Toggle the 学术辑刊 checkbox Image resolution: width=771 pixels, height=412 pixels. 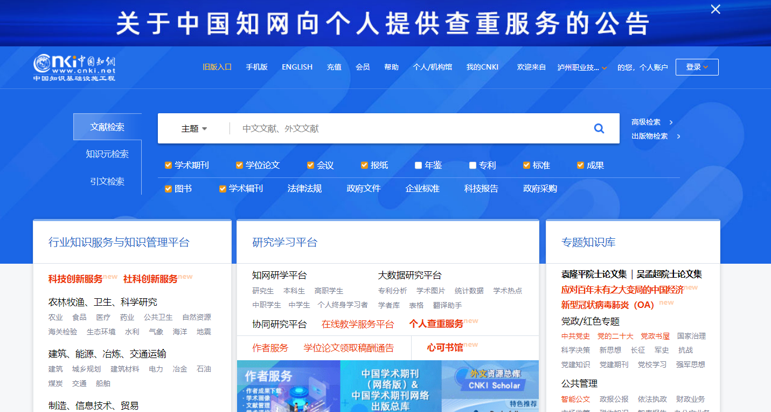coord(223,189)
